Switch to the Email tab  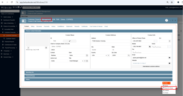click(x=106, y=27)
